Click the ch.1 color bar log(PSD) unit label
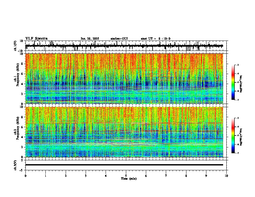The width and height of the screenshot is (255, 197). click(x=241, y=84)
